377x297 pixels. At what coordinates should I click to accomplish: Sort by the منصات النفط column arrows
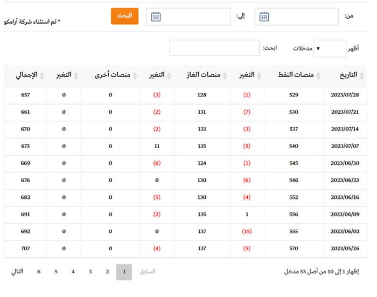click(319, 76)
